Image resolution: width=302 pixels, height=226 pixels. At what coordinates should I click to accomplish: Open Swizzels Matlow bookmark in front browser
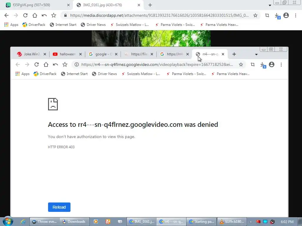[141, 74]
